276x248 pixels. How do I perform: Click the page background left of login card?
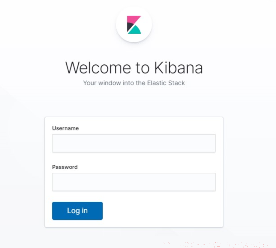pyautogui.click(x=22, y=172)
